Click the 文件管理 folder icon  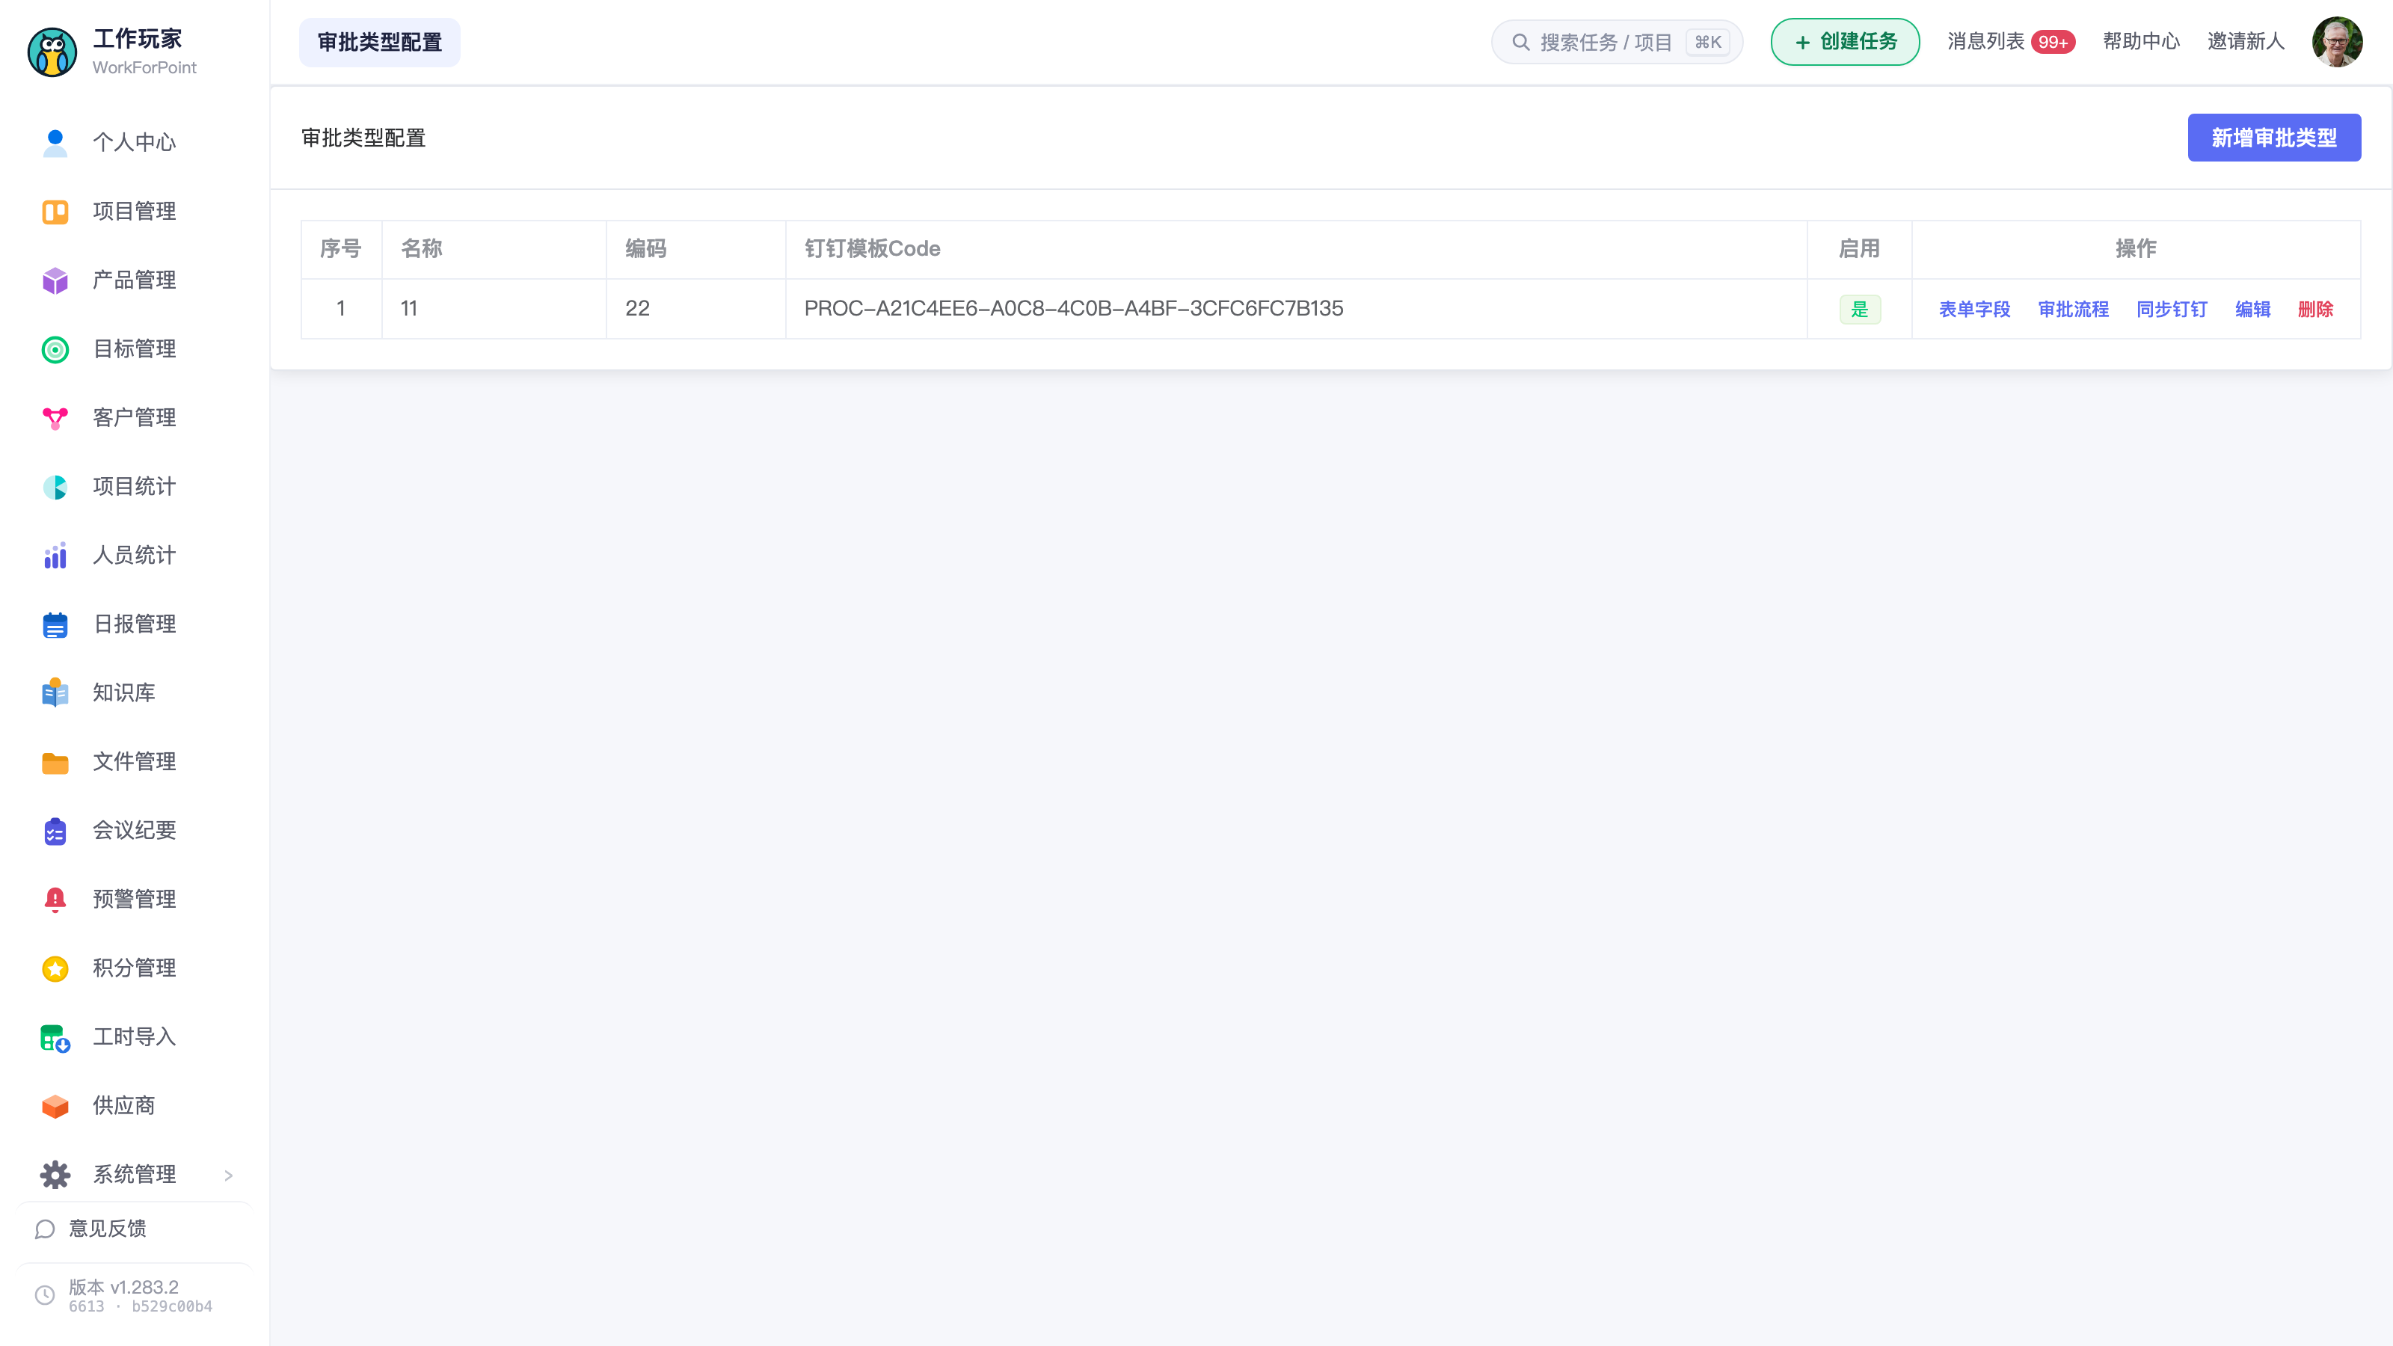click(x=55, y=763)
